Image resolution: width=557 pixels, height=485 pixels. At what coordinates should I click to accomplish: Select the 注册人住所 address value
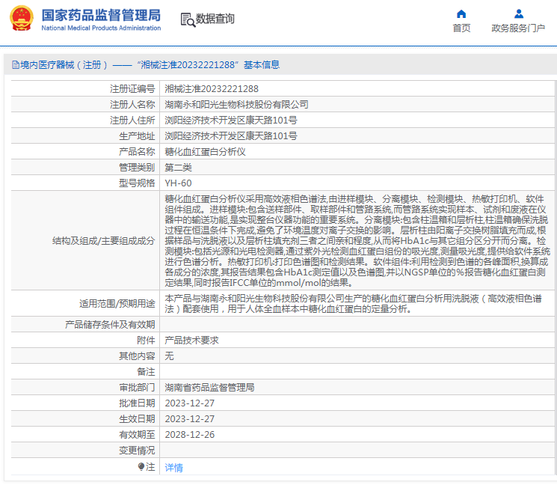point(231,120)
